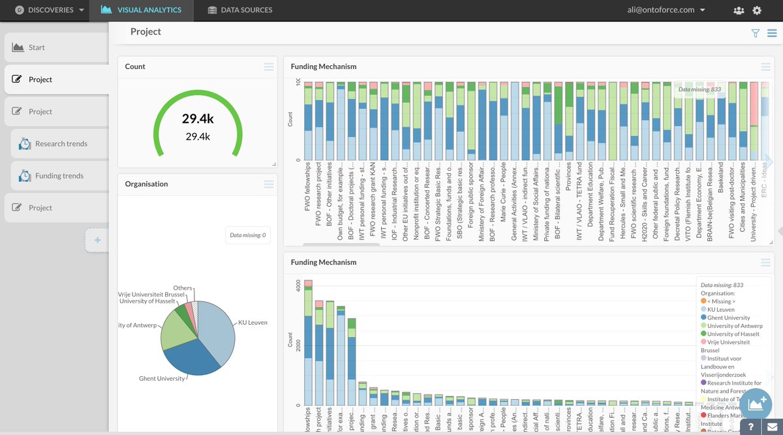Click the user groups icon in the header
Image resolution: width=783 pixels, height=435 pixels.
tap(738, 10)
